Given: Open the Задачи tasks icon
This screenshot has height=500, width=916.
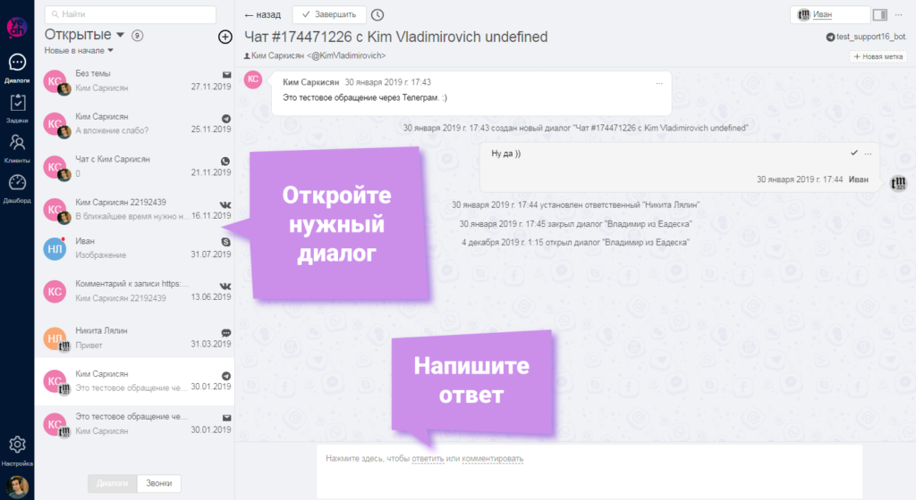Looking at the screenshot, I should pyautogui.click(x=17, y=107).
